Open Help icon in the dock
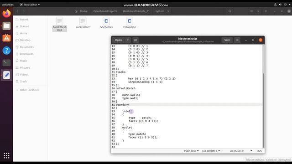292x164 pixels. (6, 51)
